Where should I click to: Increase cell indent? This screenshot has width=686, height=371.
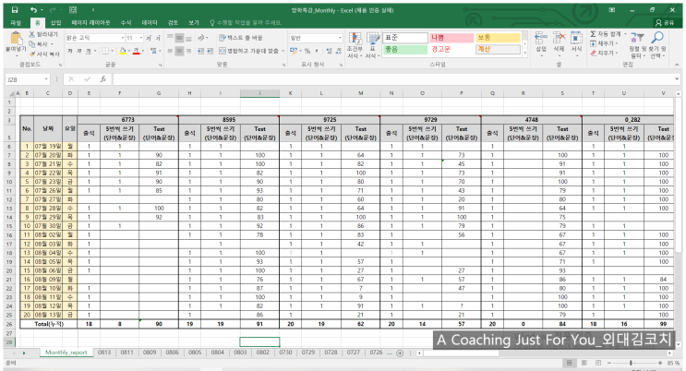coord(210,51)
